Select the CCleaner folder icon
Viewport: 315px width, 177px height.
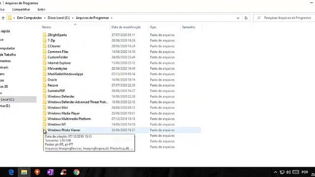[44, 46]
